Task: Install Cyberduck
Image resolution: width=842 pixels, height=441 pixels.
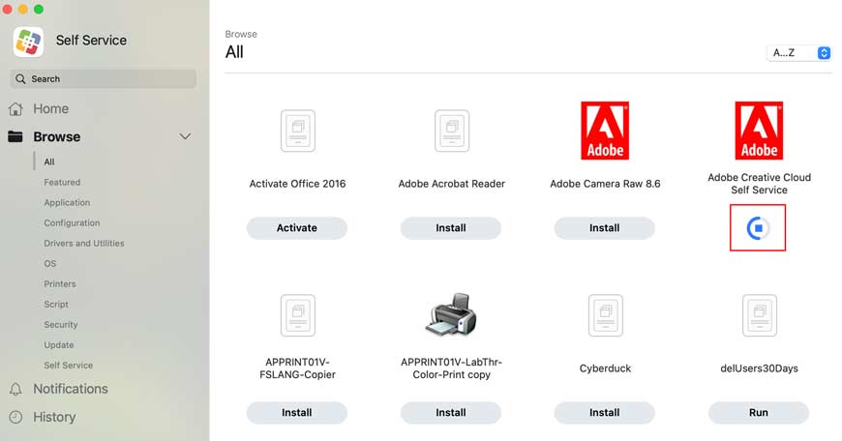Action: (x=605, y=413)
